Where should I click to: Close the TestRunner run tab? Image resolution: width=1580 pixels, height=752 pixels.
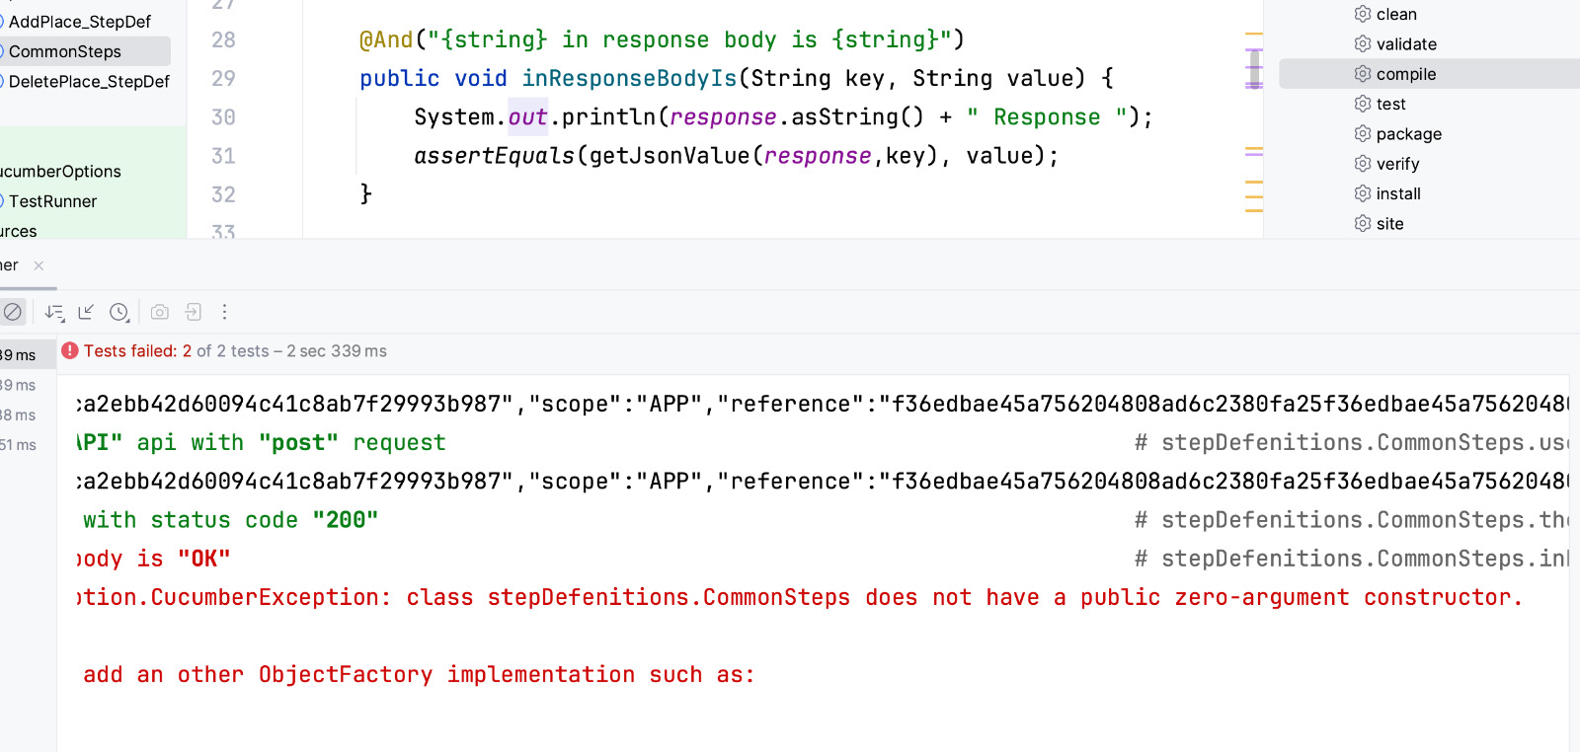pyautogui.click(x=39, y=265)
